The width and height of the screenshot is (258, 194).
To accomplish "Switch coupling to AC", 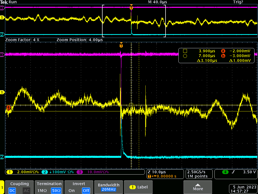I will click(x=26, y=190).
